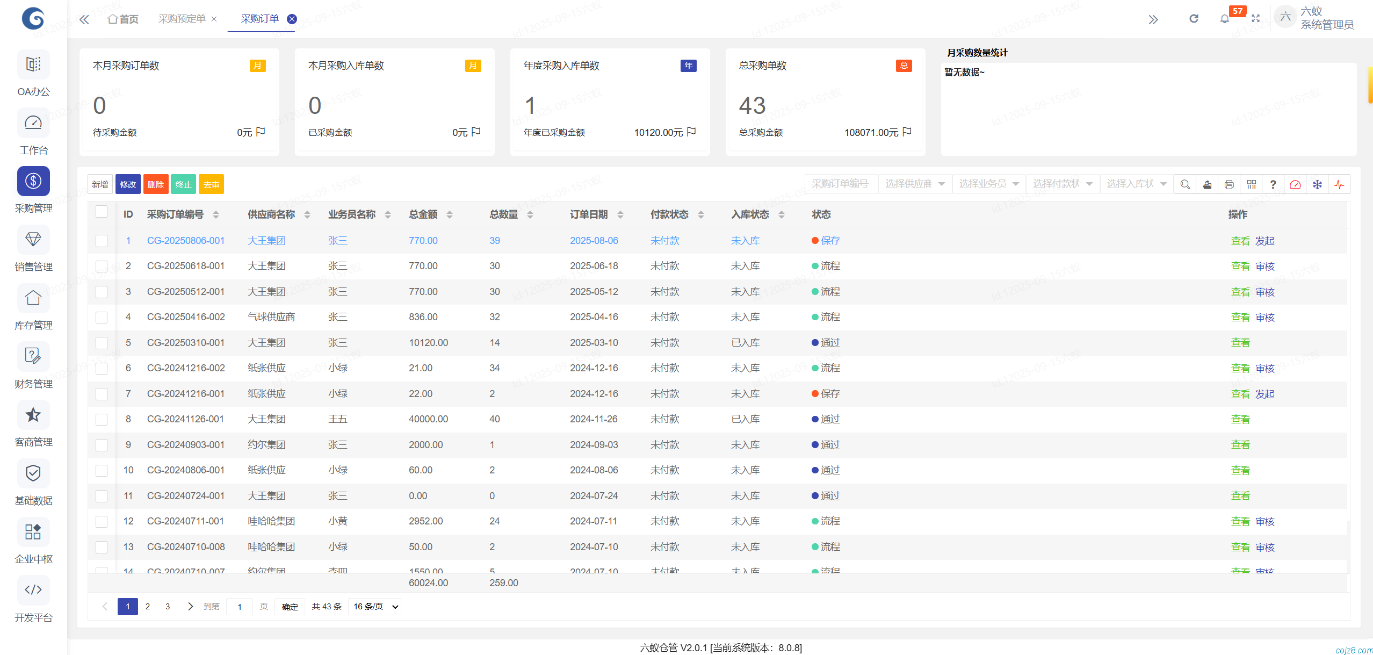Open the 16 条/页 page size dropdown
The width and height of the screenshot is (1373, 655).
coord(375,607)
